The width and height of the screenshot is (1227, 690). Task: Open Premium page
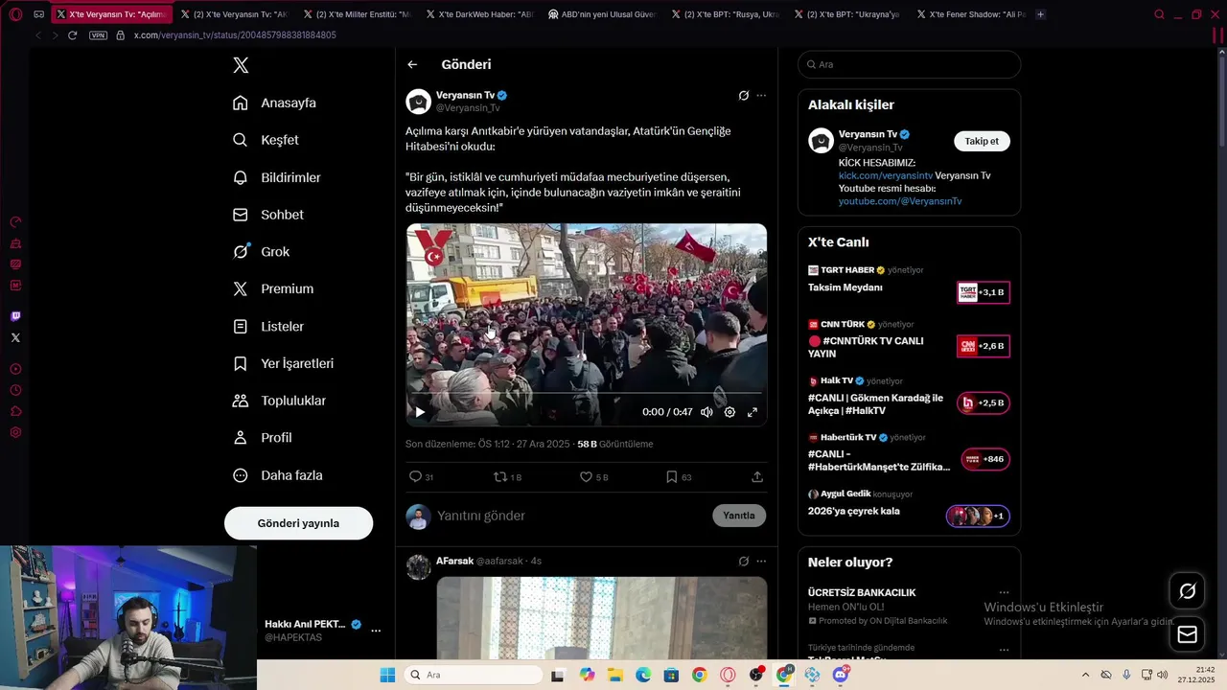pyautogui.click(x=272, y=288)
